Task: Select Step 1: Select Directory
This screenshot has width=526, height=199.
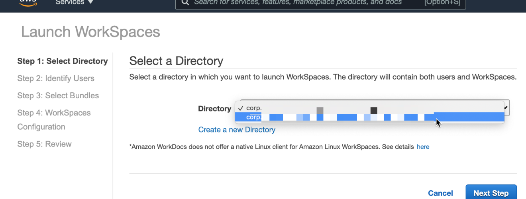Action: click(x=63, y=61)
